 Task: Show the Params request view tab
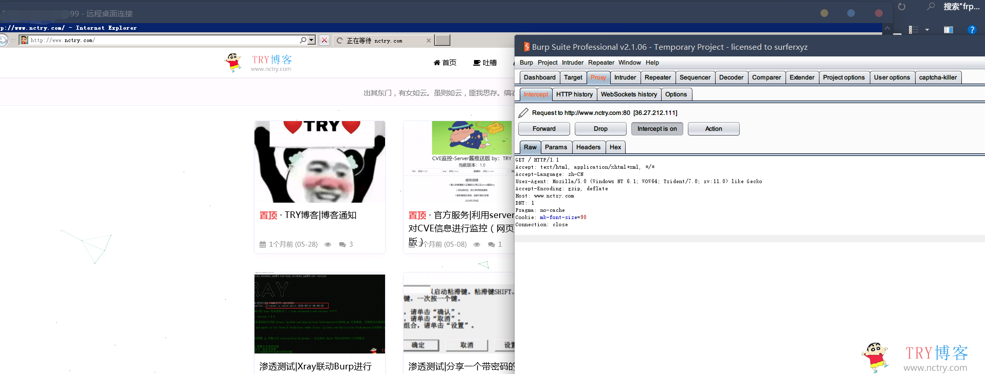tap(556, 147)
